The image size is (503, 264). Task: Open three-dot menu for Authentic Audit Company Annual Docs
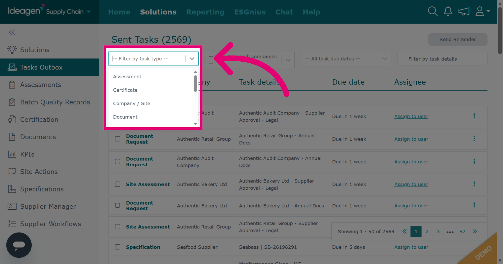point(474,162)
